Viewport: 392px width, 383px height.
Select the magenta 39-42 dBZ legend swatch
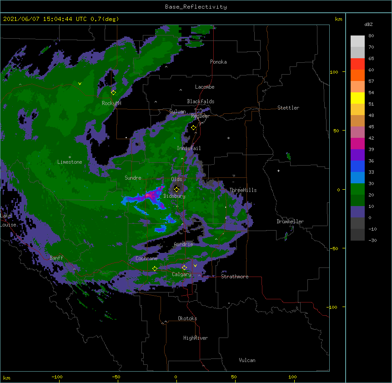357,143
